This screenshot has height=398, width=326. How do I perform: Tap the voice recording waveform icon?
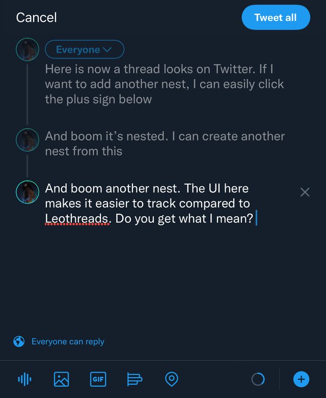click(x=24, y=379)
